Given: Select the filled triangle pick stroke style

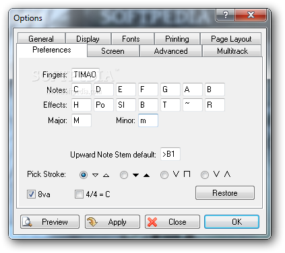Looking at the screenshot, I should click(124, 175).
